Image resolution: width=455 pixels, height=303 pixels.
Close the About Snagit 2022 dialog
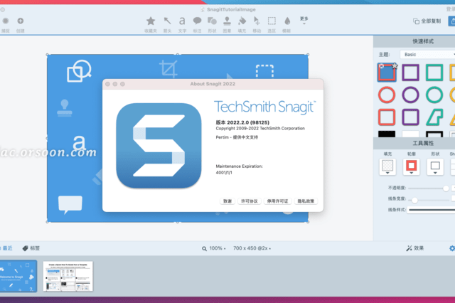[x=107, y=84]
